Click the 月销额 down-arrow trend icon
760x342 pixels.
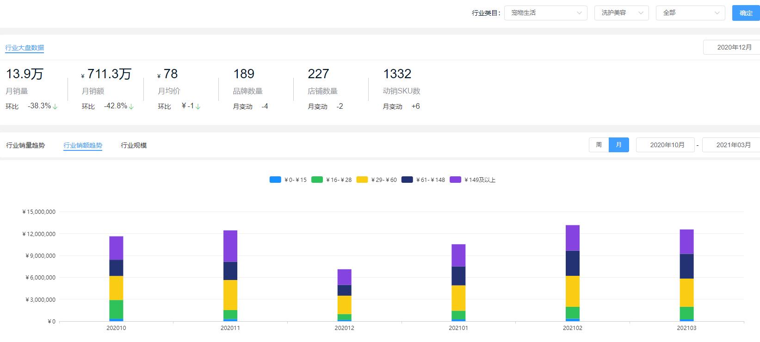click(x=131, y=106)
